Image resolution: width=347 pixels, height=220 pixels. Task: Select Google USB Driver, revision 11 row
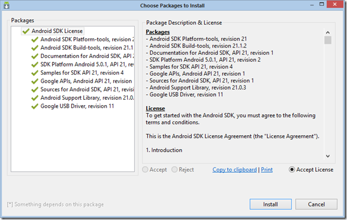click(77, 106)
